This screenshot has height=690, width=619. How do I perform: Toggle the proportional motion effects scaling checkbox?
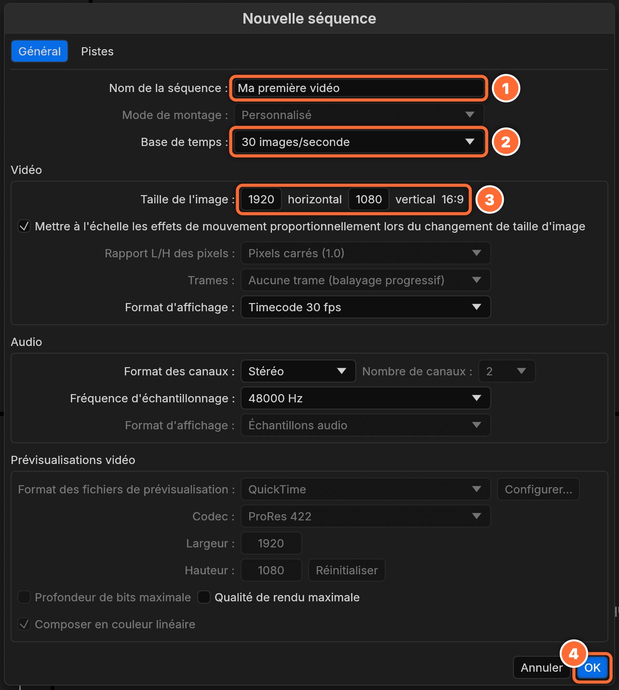[x=24, y=226]
